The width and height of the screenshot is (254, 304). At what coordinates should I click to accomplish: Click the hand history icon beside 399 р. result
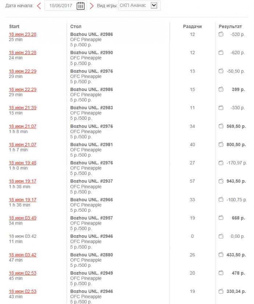click(x=221, y=89)
